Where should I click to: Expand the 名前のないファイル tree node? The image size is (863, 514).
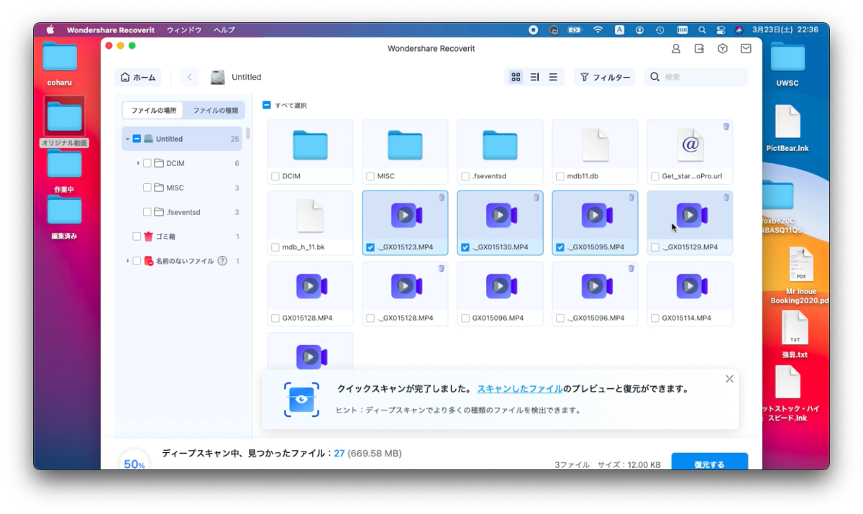[x=127, y=261]
